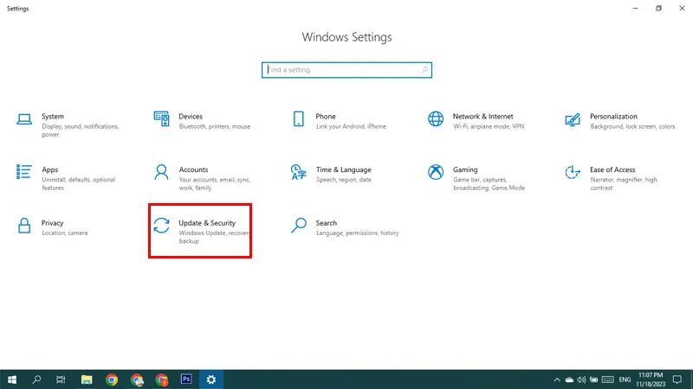Open Personalization settings icon
The width and height of the screenshot is (693, 389).
click(573, 119)
